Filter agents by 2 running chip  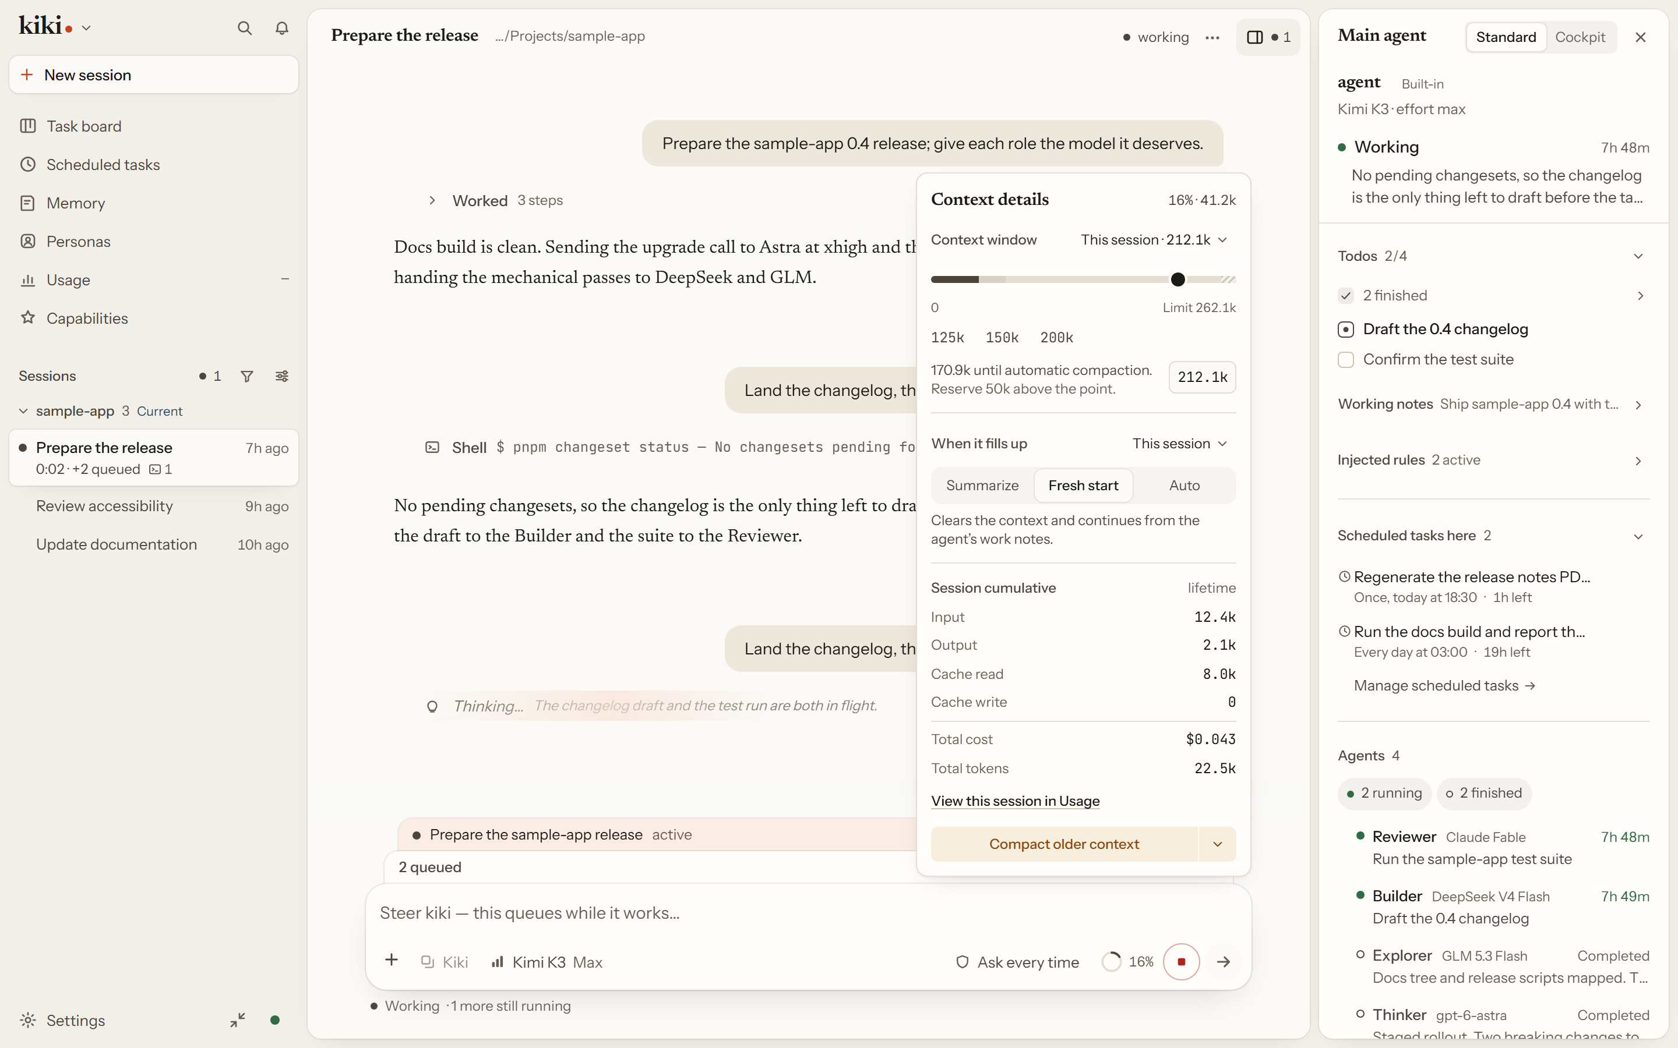click(x=1384, y=793)
